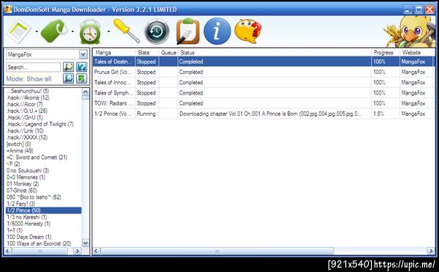Select 1/6000 Honesty (1) entry

click(x=29, y=224)
